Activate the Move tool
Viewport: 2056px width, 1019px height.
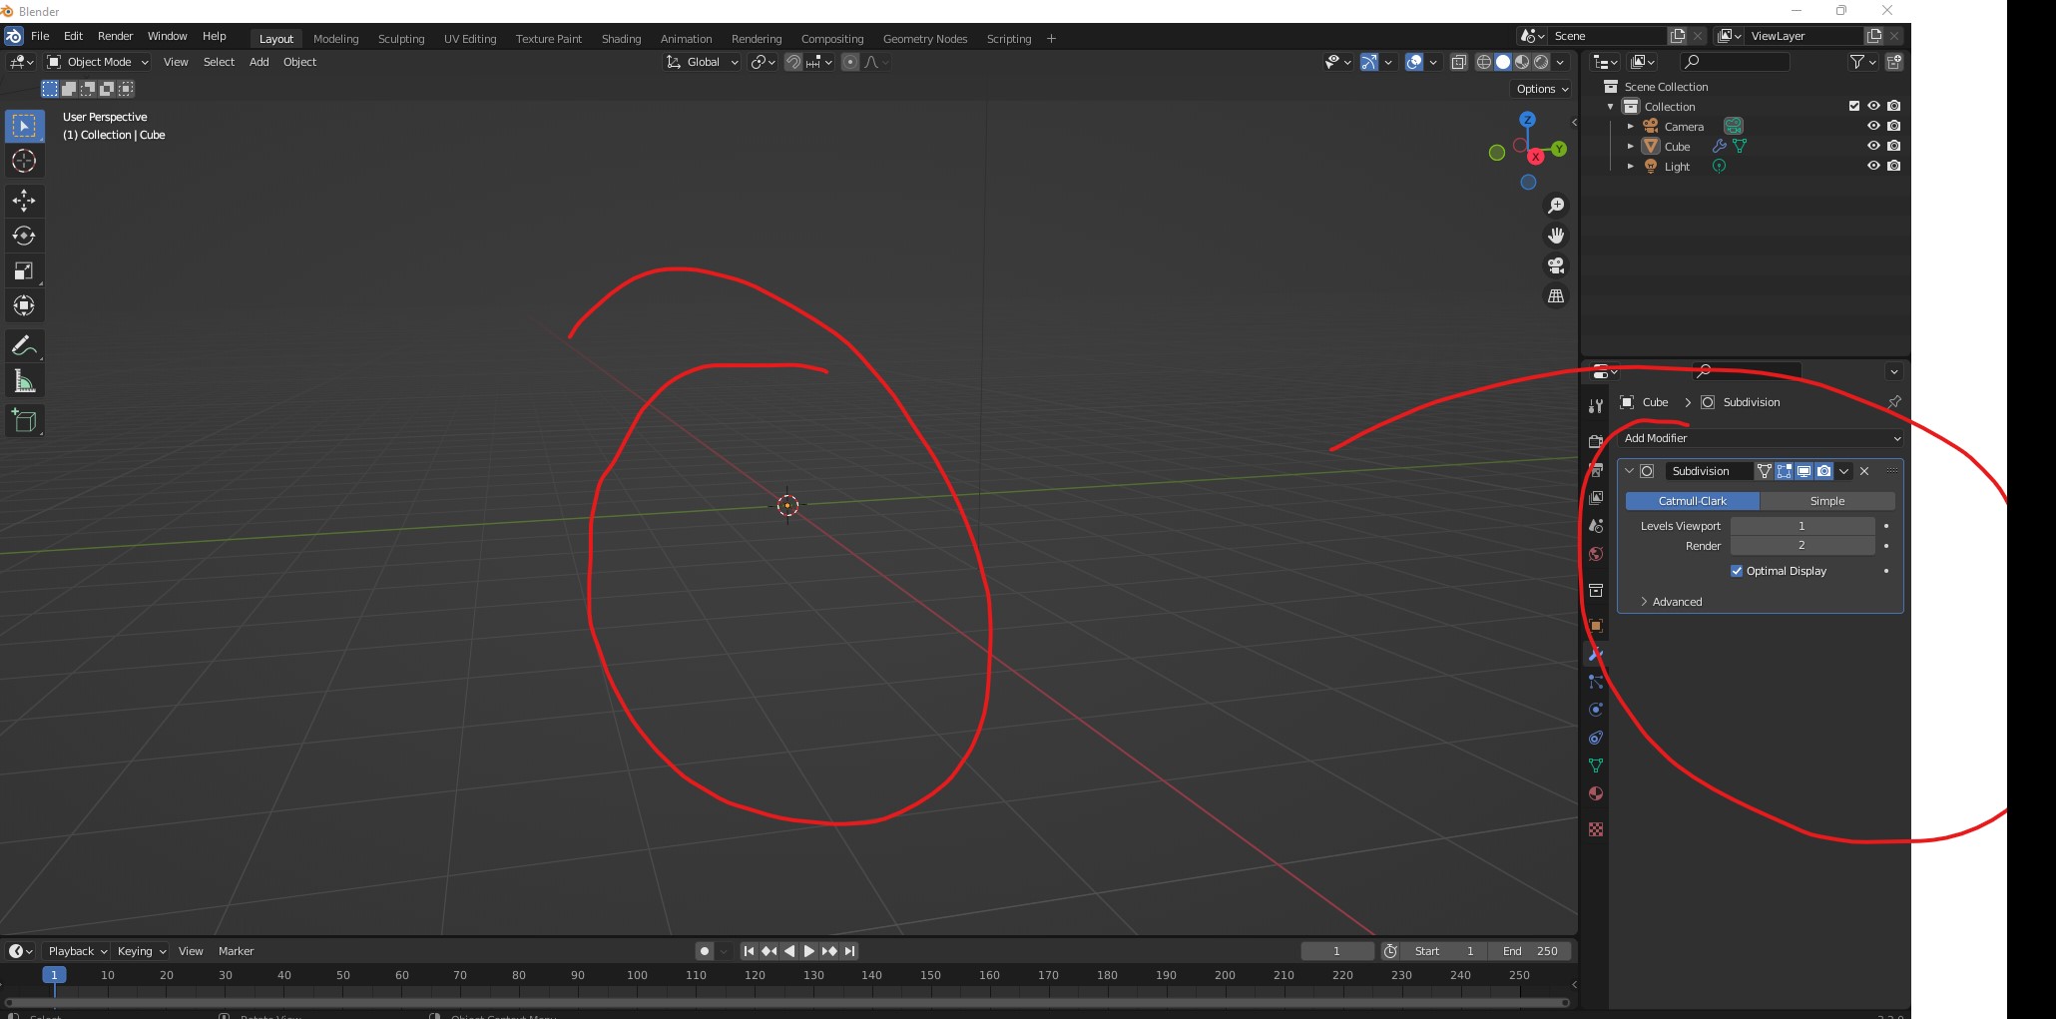tap(24, 201)
